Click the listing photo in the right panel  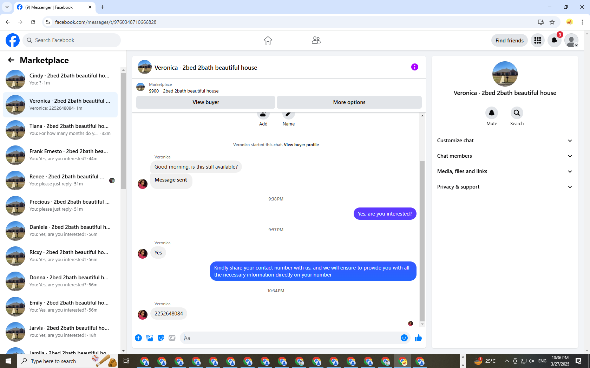coord(505,74)
